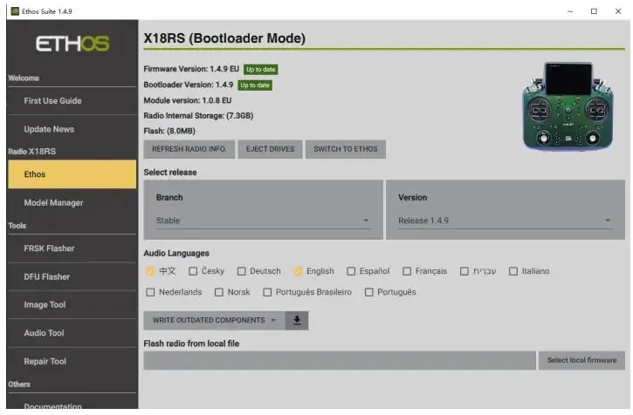Click firmware Up to date badge
Screen dimensions: 633x415
tap(261, 70)
